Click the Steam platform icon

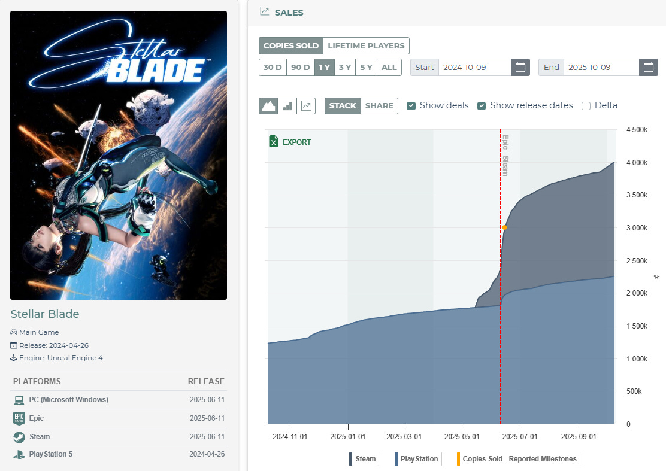(19, 437)
